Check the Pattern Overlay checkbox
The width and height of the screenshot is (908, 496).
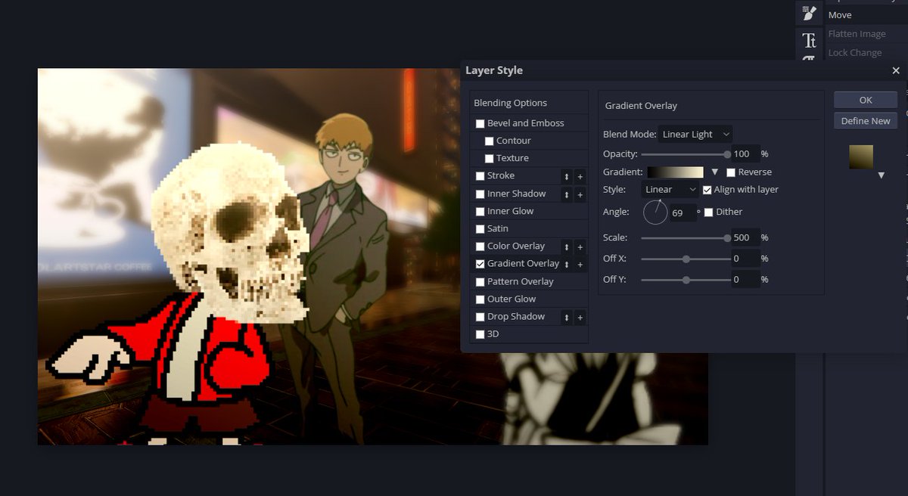pos(480,281)
